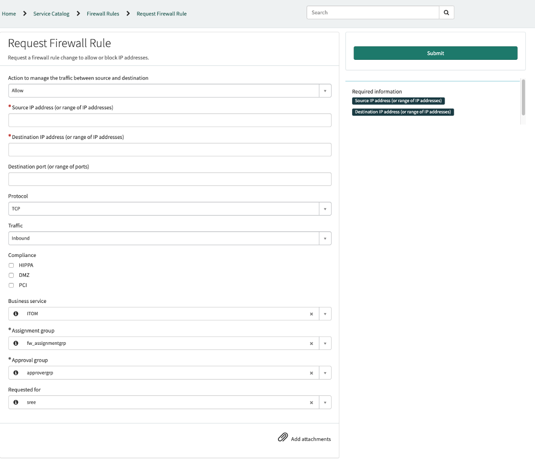The height and width of the screenshot is (472, 535).
Task: Click into the Search box
Action: click(373, 13)
